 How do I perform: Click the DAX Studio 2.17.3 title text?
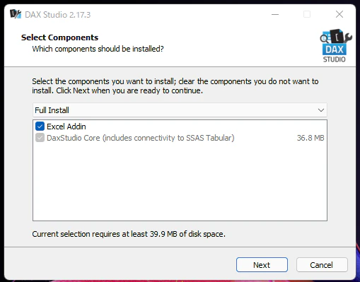point(58,15)
